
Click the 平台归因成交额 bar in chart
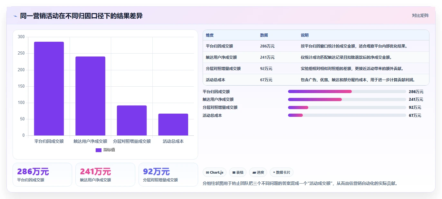(x=49, y=89)
